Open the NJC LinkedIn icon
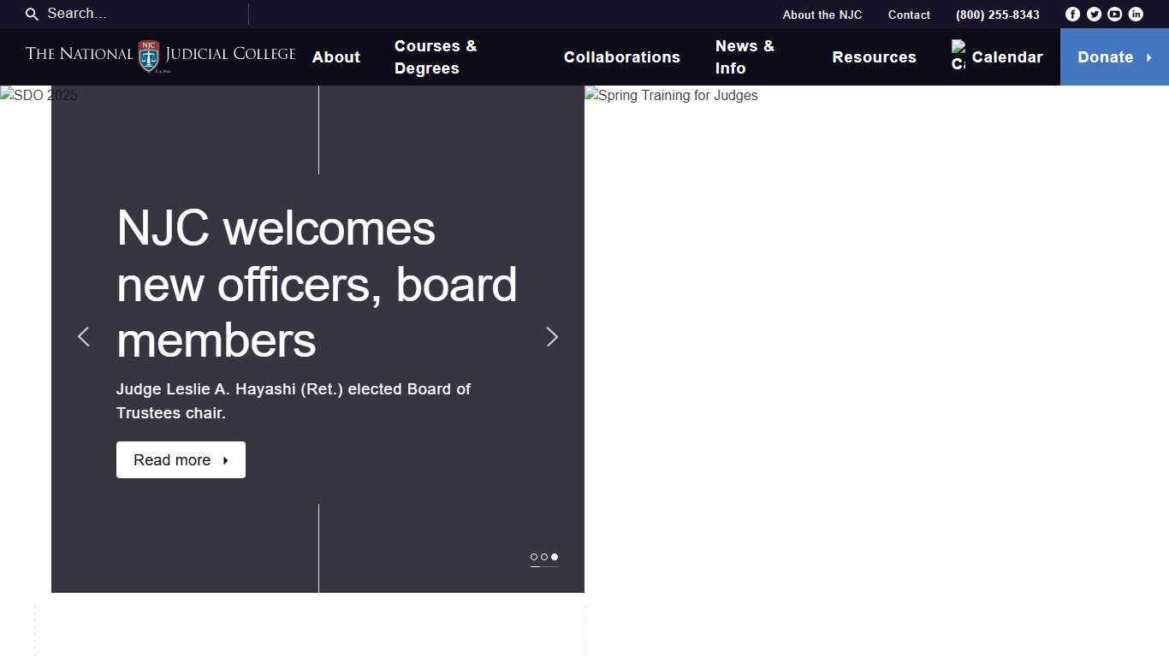This screenshot has height=657, width=1169. click(1136, 15)
